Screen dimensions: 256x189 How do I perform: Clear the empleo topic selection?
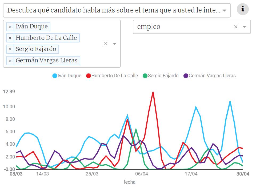pos(236,27)
